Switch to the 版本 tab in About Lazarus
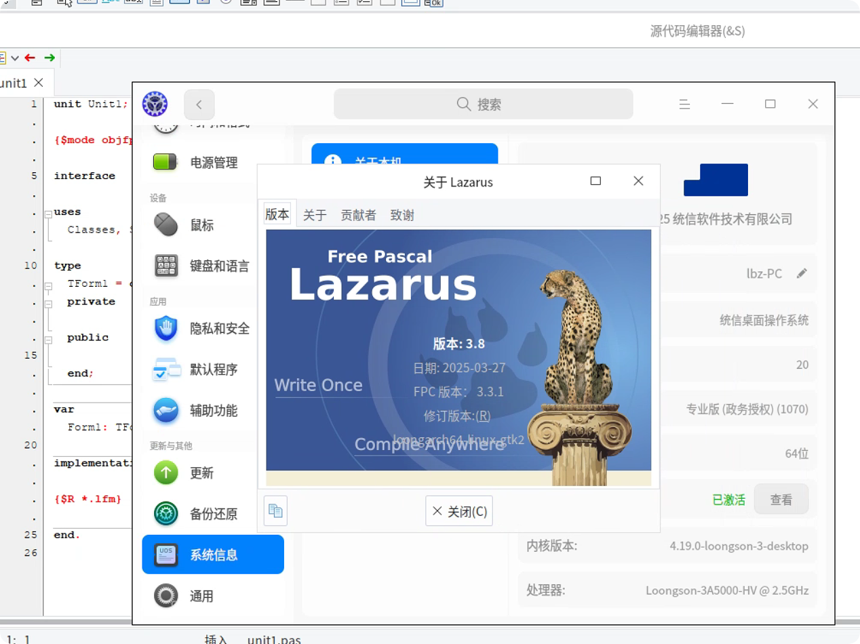This screenshot has width=860, height=644. [277, 214]
